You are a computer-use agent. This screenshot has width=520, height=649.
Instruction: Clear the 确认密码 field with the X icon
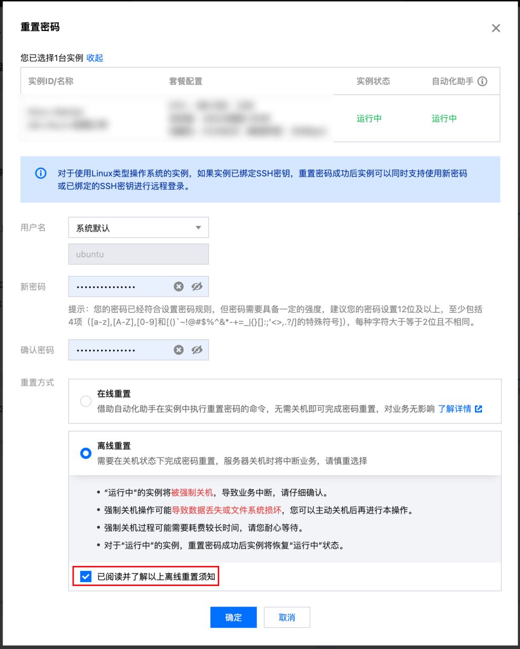(x=179, y=350)
